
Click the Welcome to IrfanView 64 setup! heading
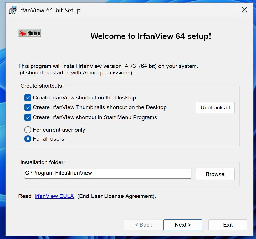[151, 36]
